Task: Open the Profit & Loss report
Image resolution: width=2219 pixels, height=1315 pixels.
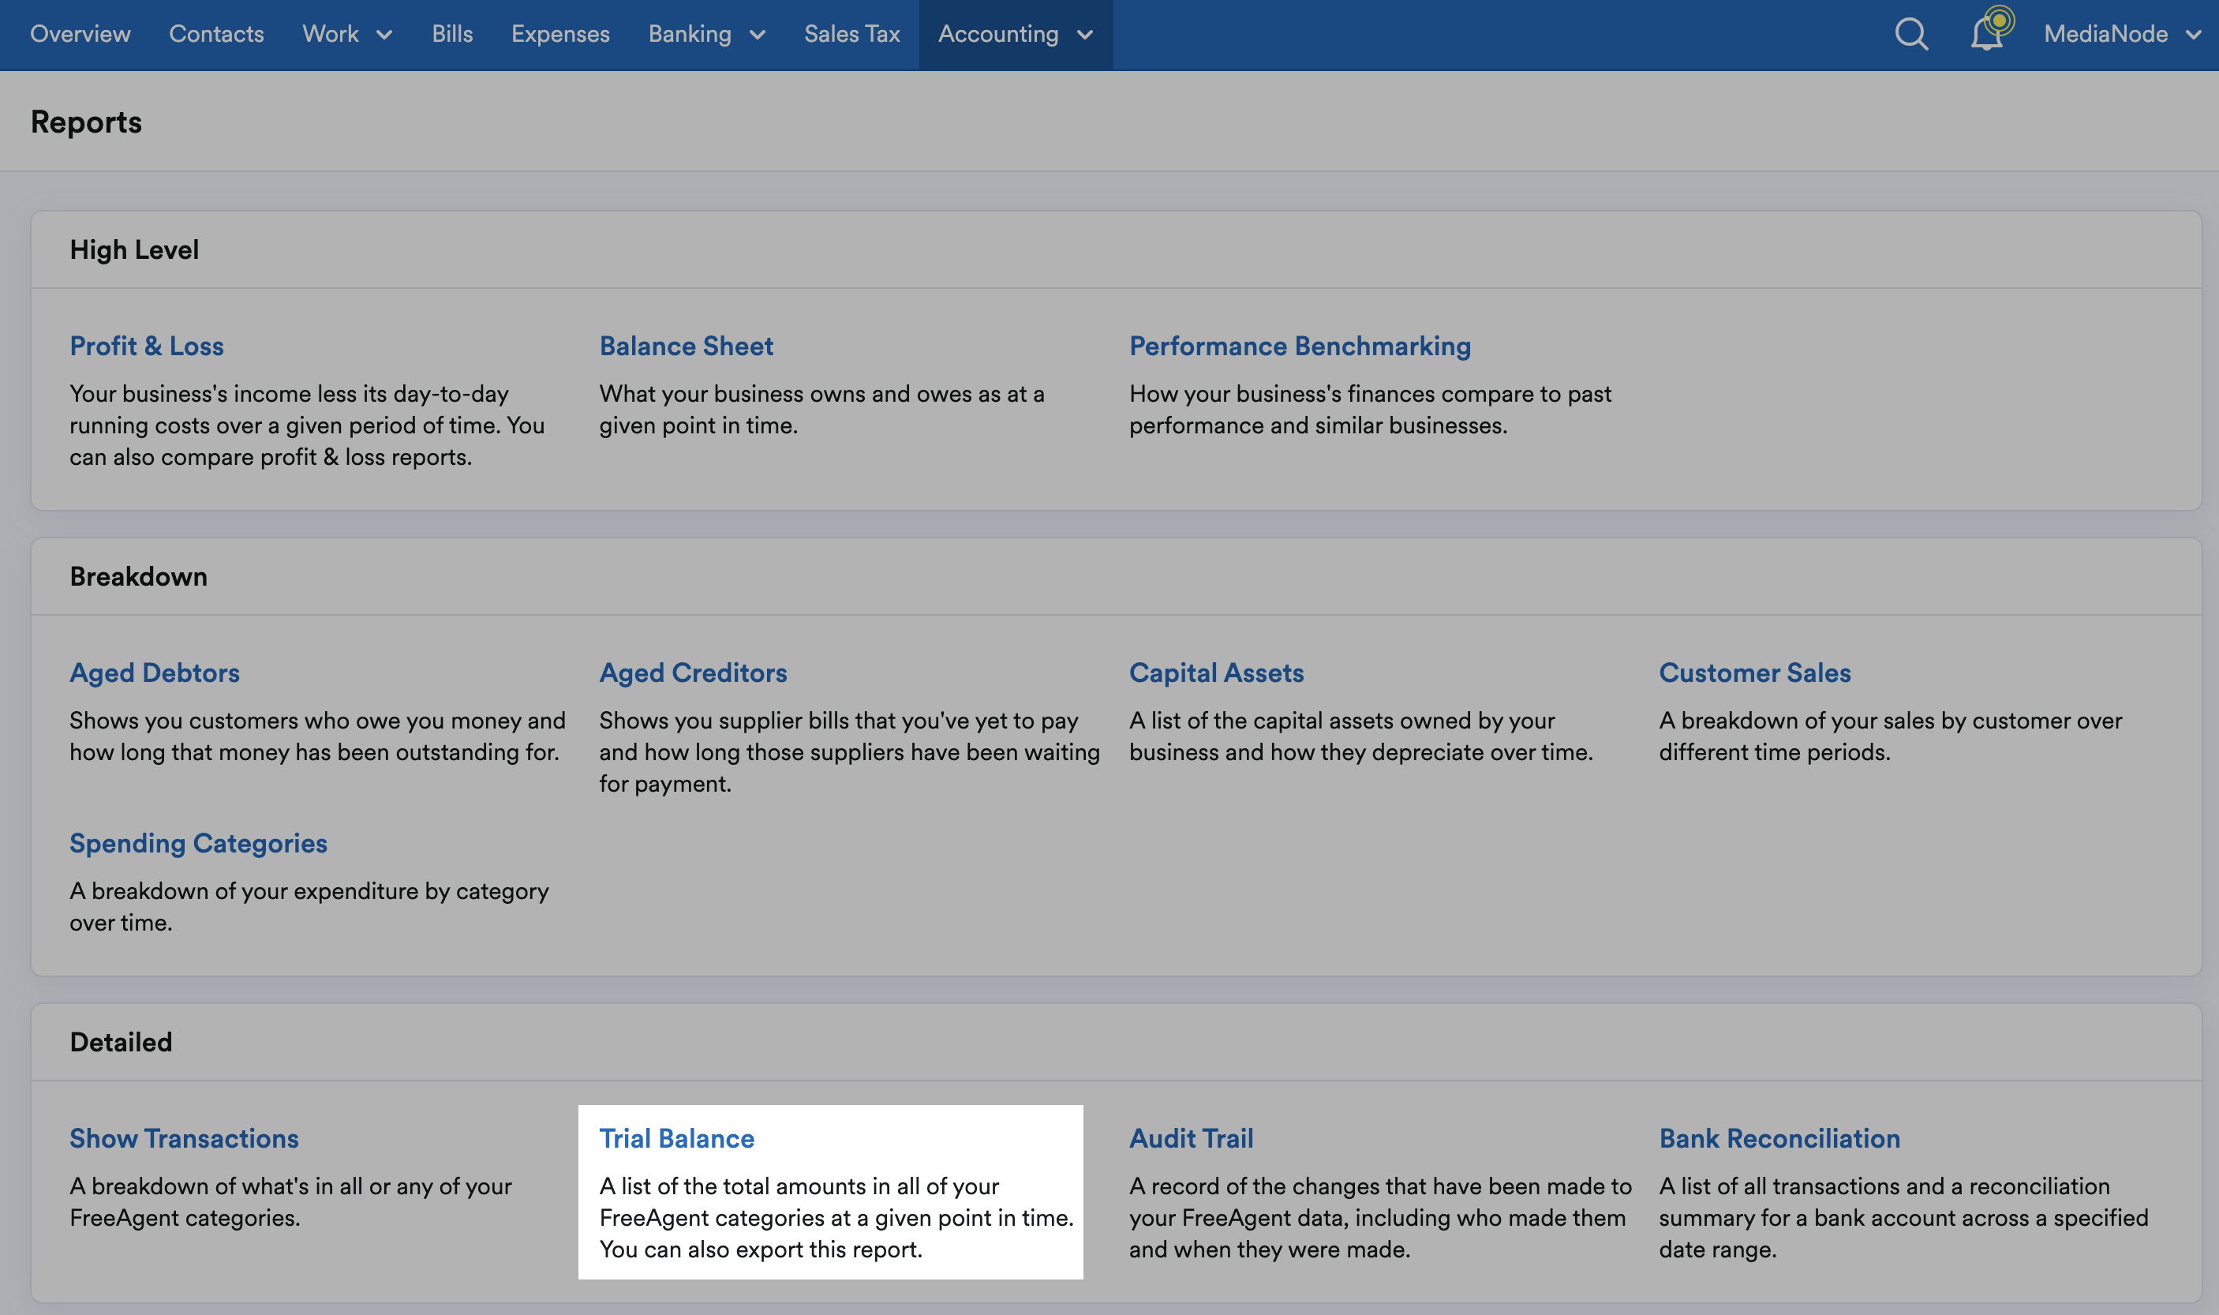Action: click(x=146, y=346)
